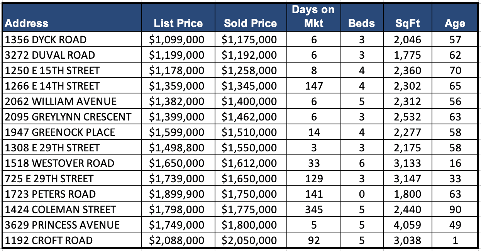This screenshot has width=481, height=251.
Task: Select the Days on Mkt header
Action: [x=313, y=17]
